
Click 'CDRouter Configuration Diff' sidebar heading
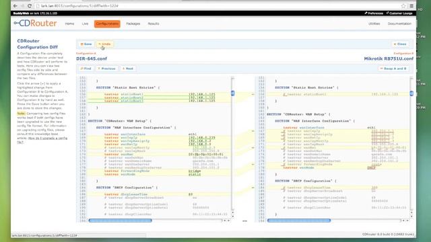[38, 44]
